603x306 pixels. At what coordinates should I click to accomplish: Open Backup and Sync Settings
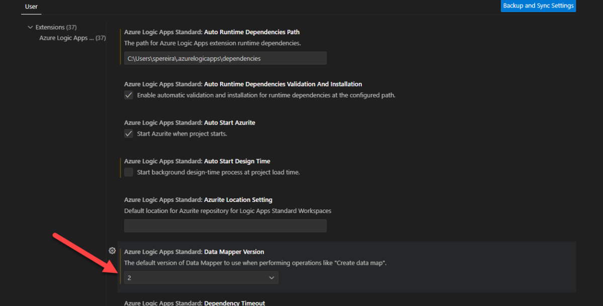(x=538, y=6)
